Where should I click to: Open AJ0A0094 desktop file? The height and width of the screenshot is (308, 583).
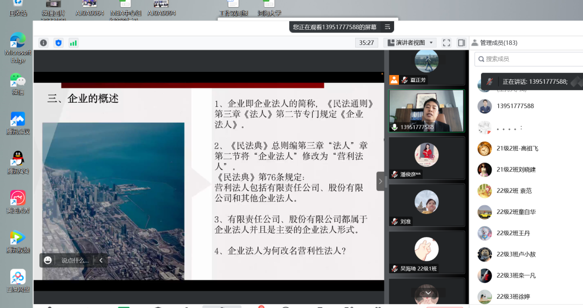click(161, 8)
